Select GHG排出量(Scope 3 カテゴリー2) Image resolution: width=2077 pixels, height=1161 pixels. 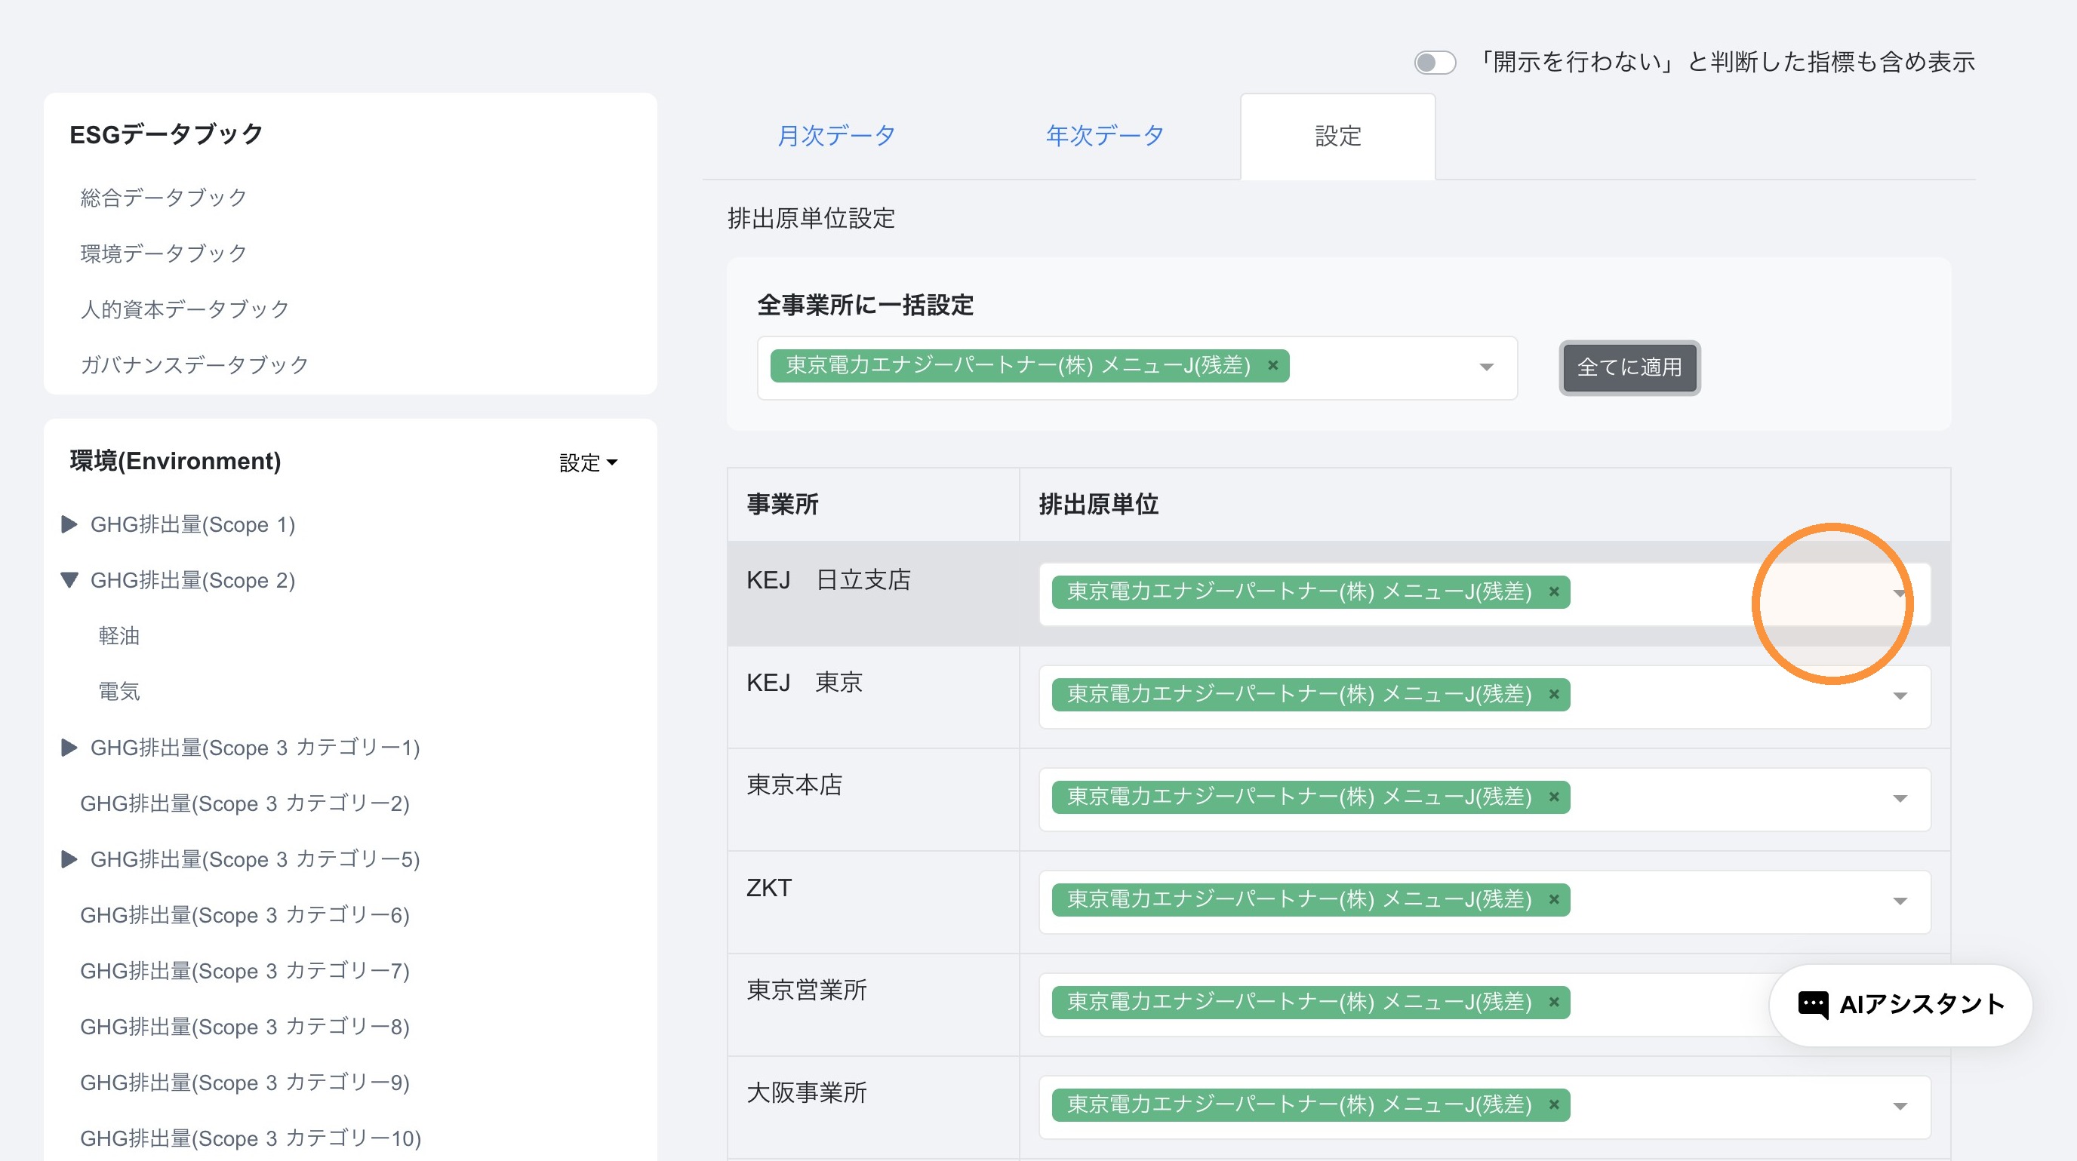[245, 803]
